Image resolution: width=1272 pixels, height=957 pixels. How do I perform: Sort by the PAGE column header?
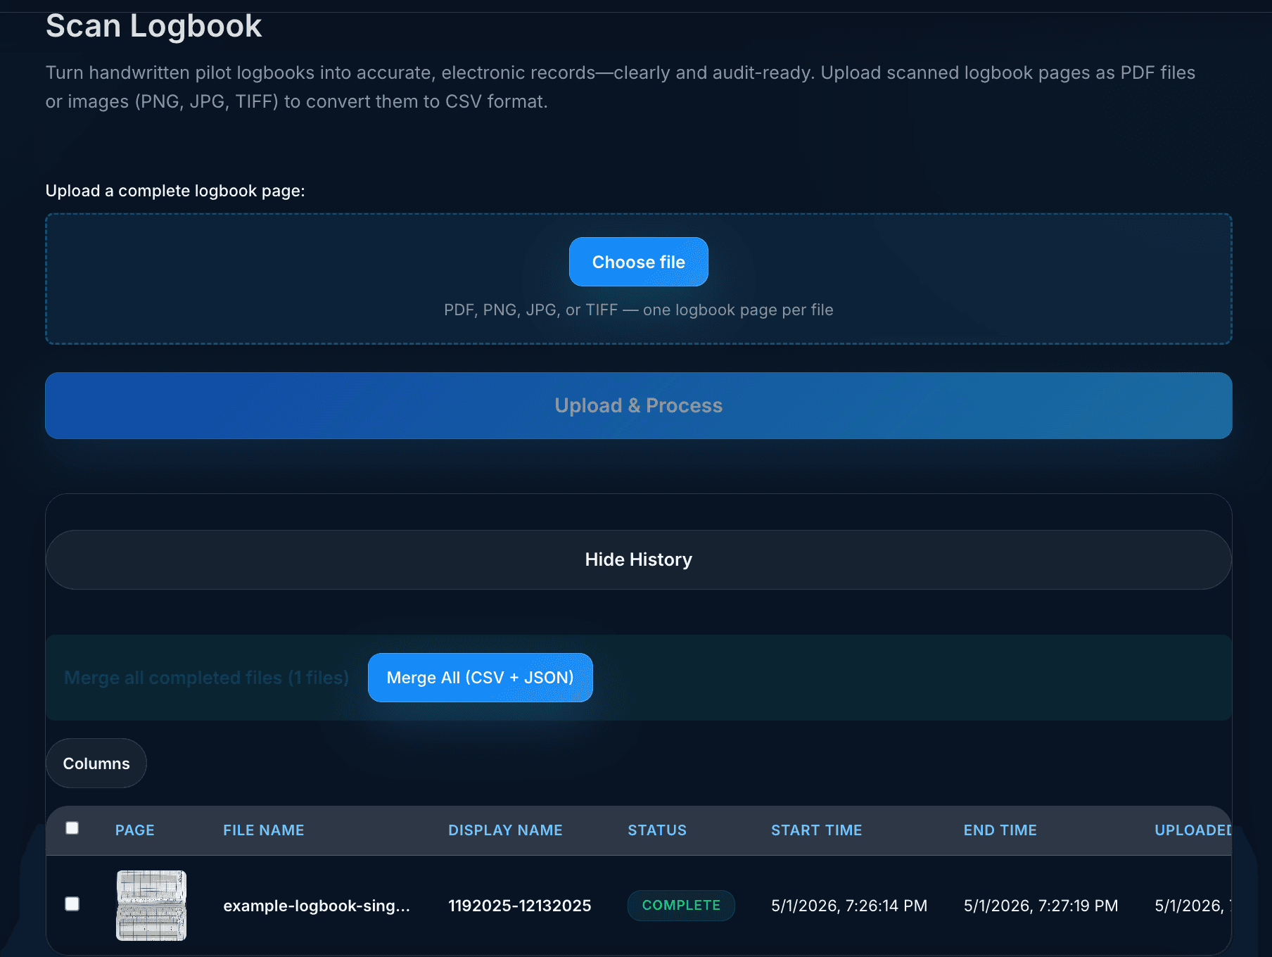[135, 830]
